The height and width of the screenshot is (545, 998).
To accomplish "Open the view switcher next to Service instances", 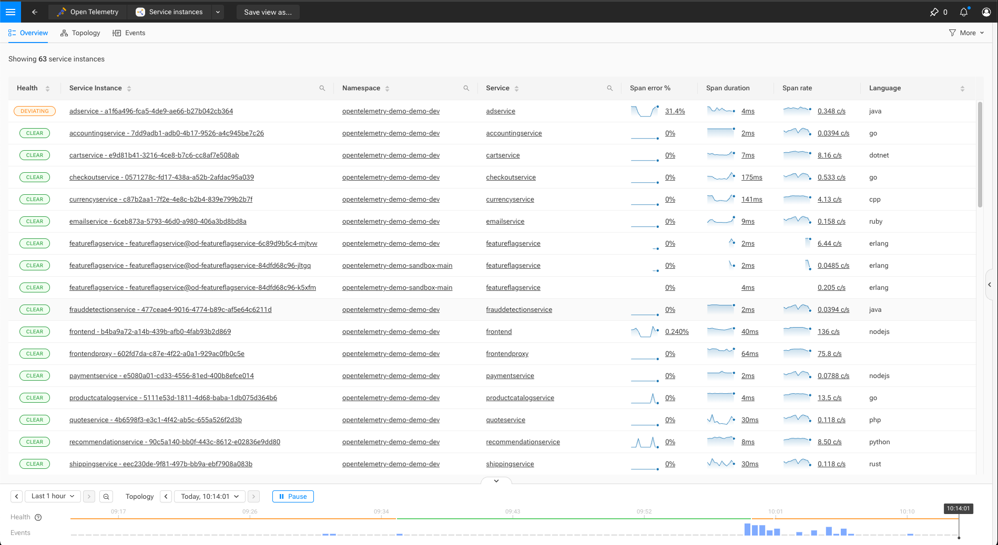I will tap(218, 12).
